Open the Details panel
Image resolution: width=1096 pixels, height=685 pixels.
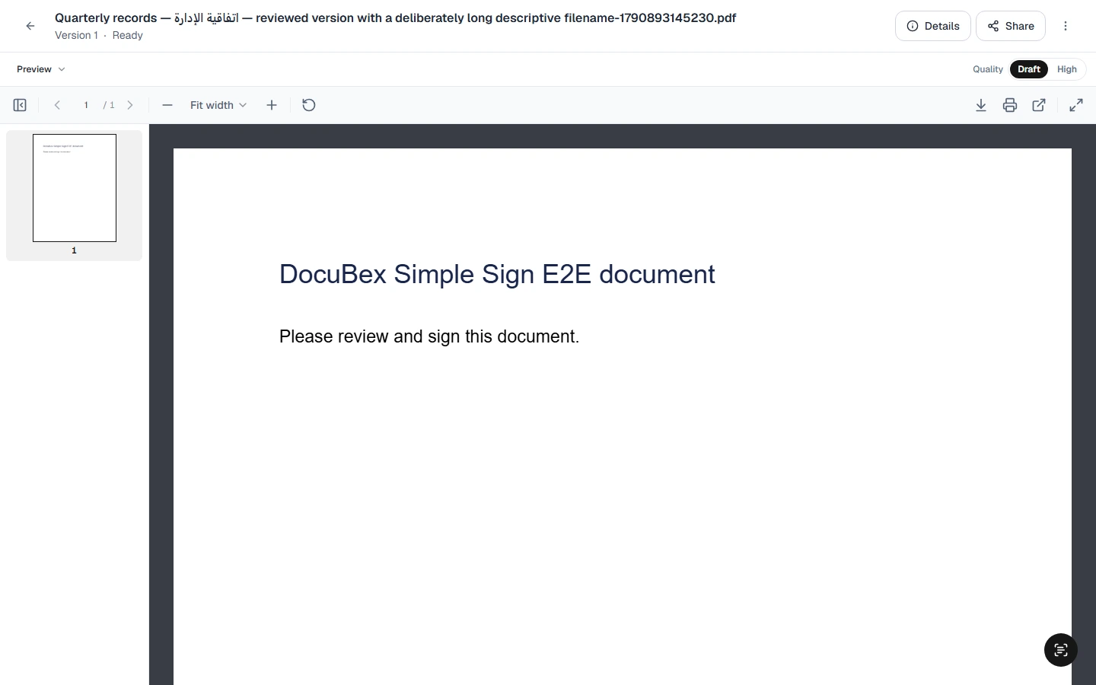click(933, 26)
